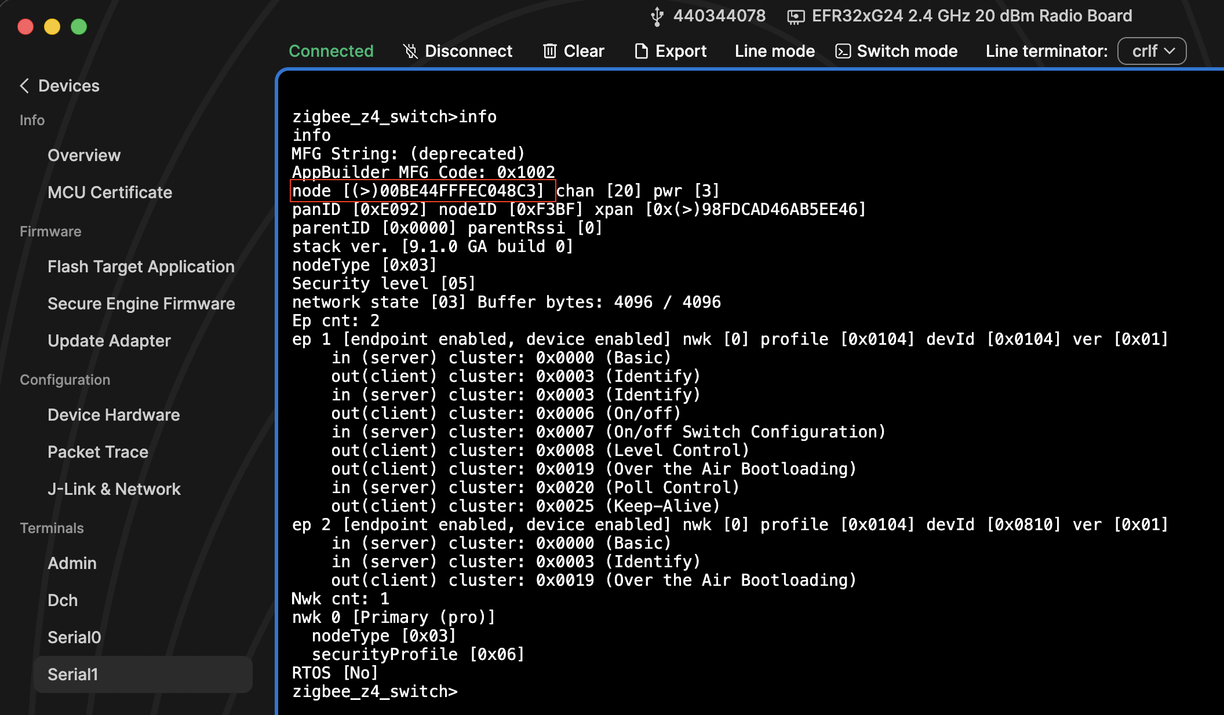Image resolution: width=1224 pixels, height=715 pixels.
Task: Click the 'Ep cnt: 2' line
Action: click(336, 320)
